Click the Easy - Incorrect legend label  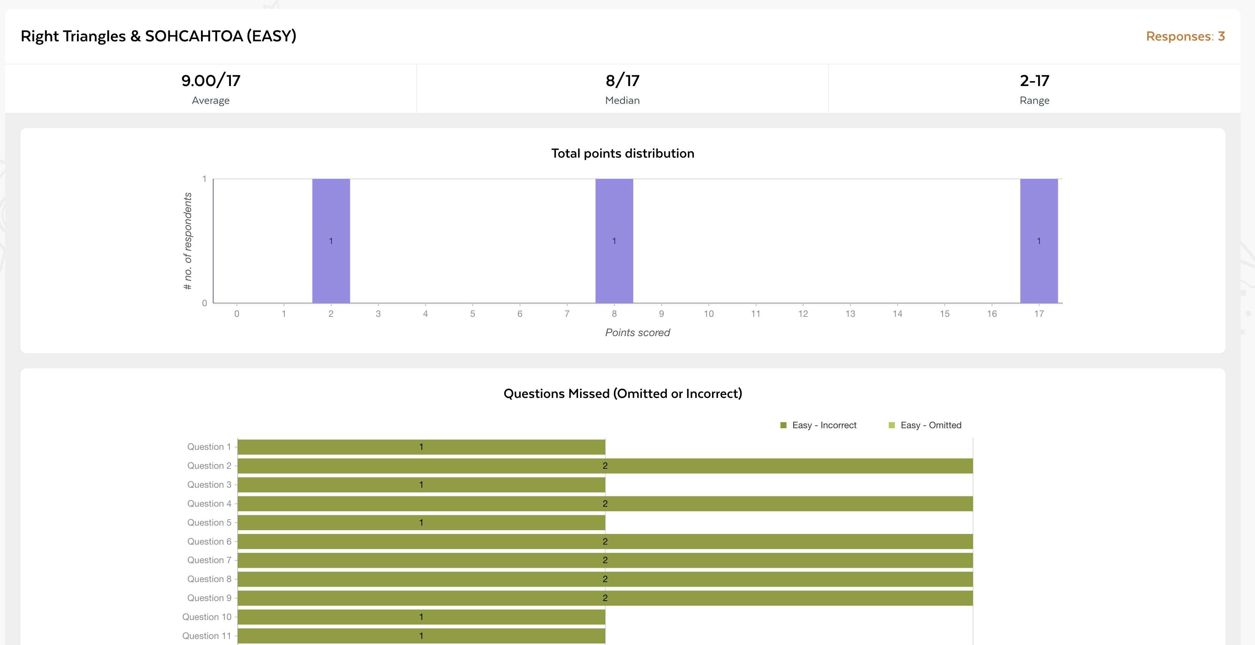(x=824, y=425)
